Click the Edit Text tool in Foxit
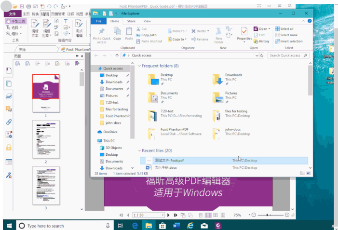Viewport: 338px width, 230px height. [x=35, y=28]
